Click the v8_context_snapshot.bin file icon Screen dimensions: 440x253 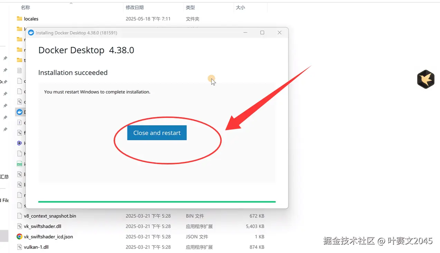[19, 216]
